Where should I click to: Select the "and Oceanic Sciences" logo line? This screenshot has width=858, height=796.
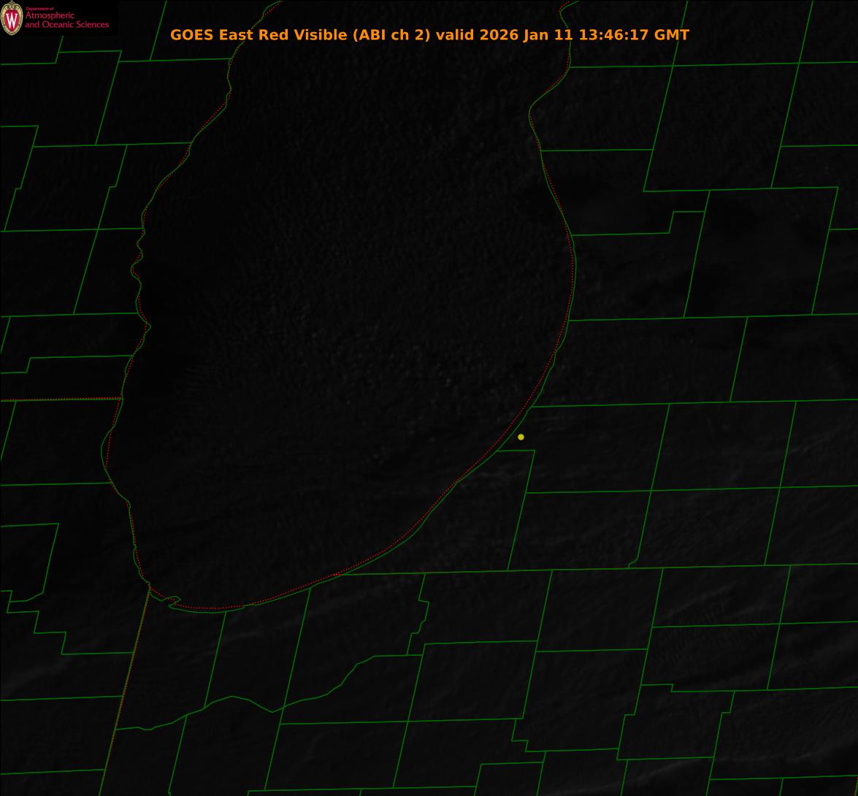pos(66,25)
